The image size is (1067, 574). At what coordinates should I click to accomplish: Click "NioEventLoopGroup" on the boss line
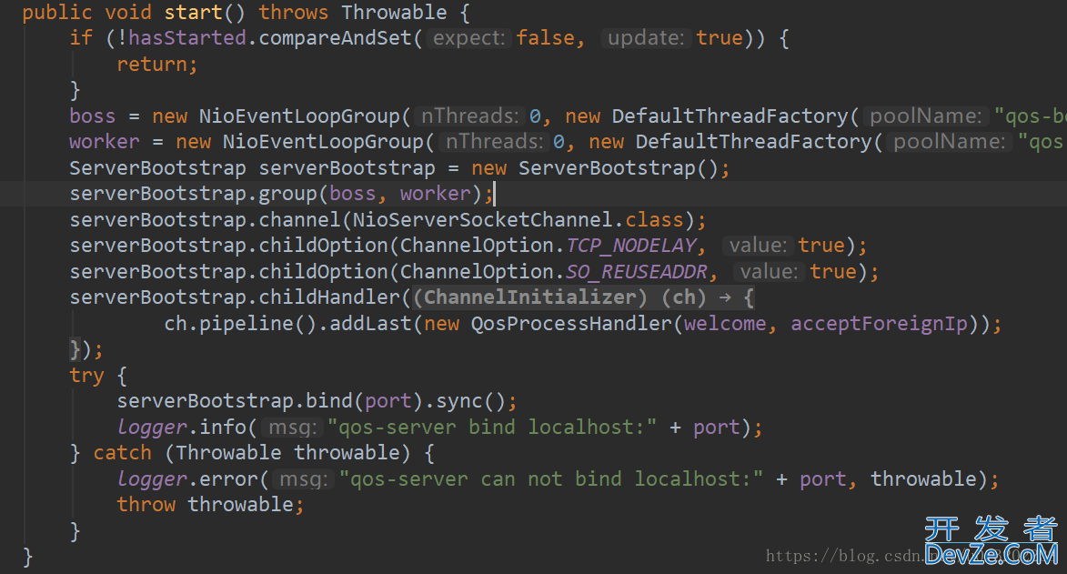coord(299,116)
